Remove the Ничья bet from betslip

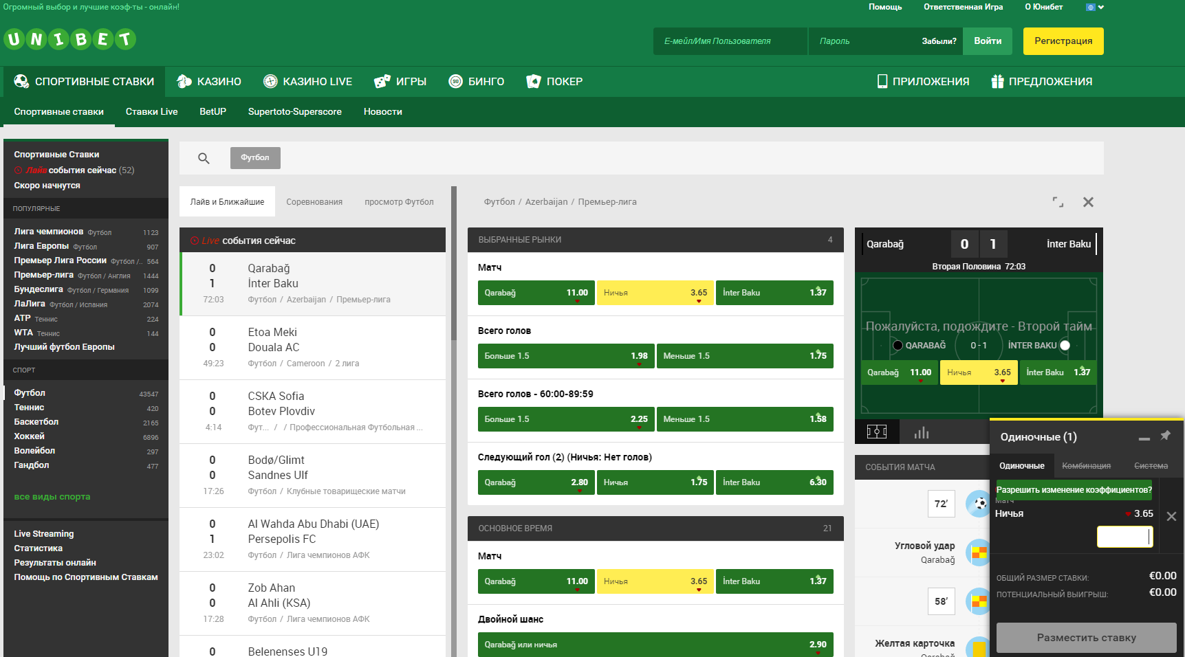point(1171,516)
